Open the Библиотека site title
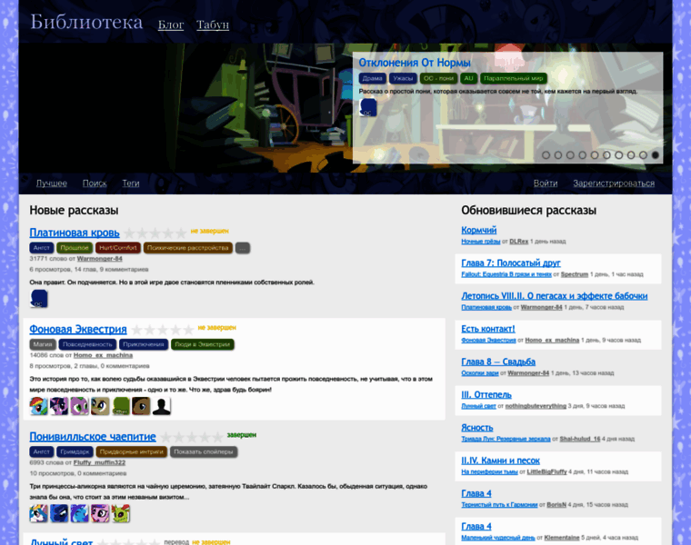The height and width of the screenshot is (545, 691). click(86, 22)
